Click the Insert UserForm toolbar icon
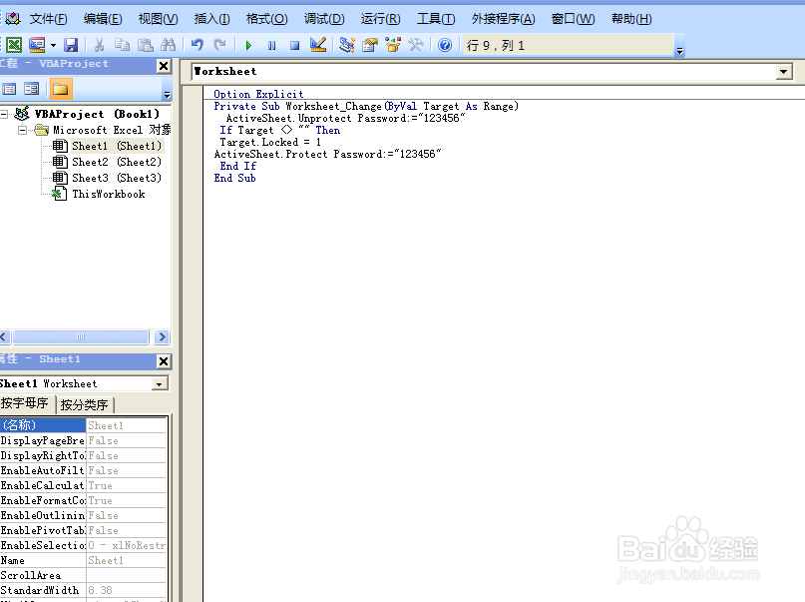 click(x=37, y=45)
